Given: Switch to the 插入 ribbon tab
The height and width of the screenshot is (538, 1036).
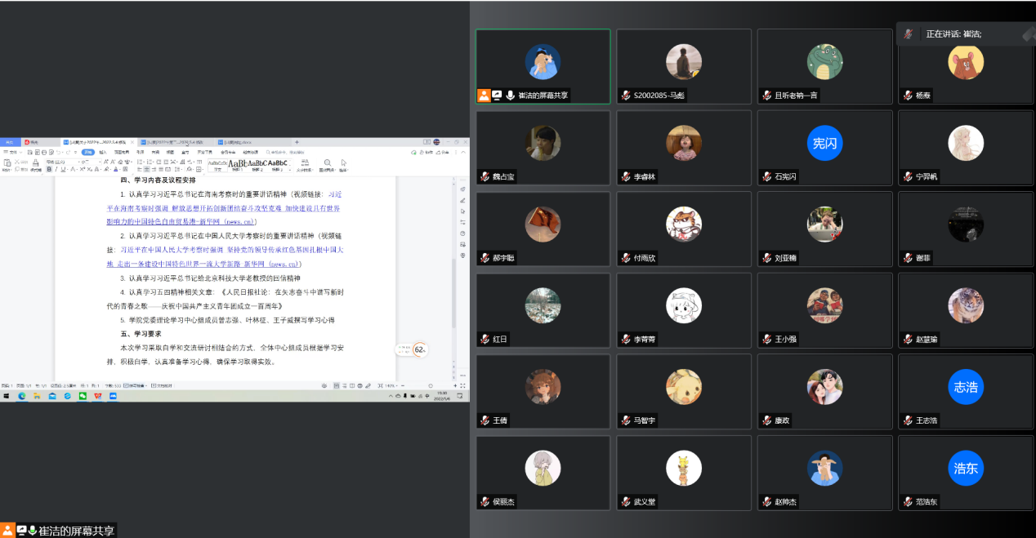Looking at the screenshot, I should point(103,152).
